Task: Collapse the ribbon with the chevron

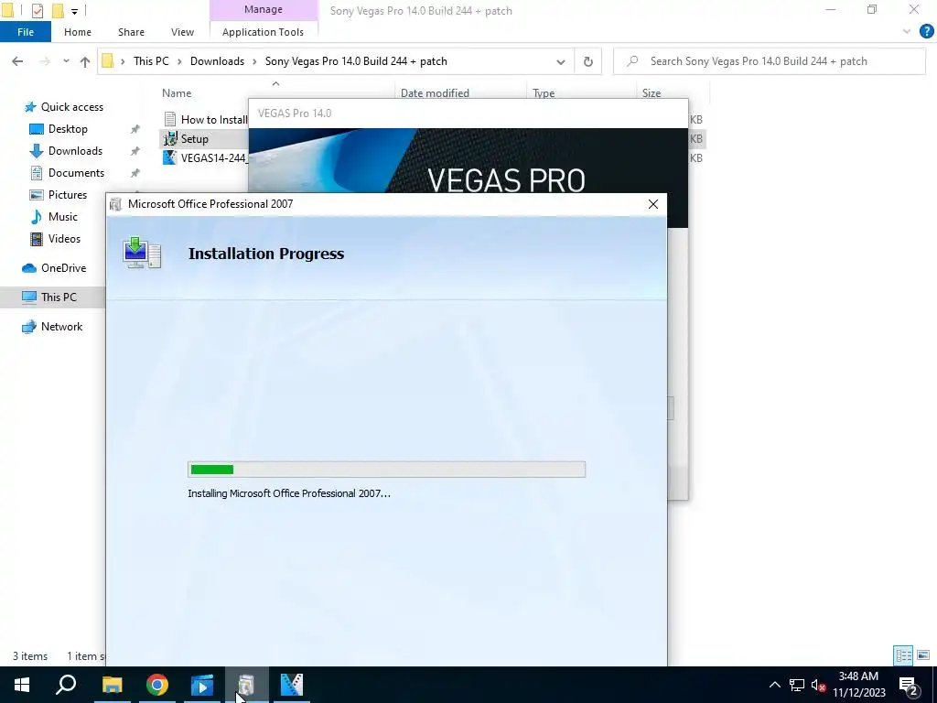Action: pyautogui.click(x=907, y=32)
